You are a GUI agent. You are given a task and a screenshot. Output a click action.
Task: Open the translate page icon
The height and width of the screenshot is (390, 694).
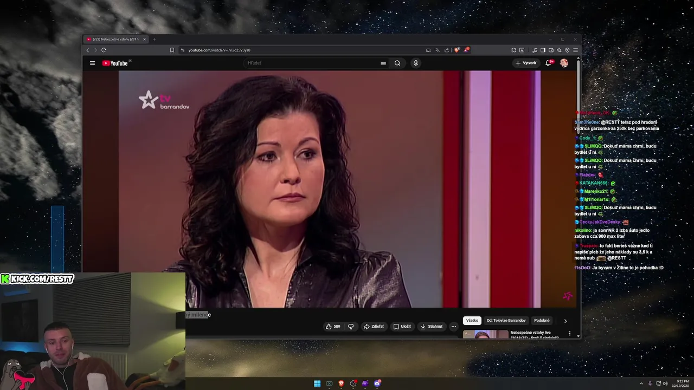click(x=438, y=50)
